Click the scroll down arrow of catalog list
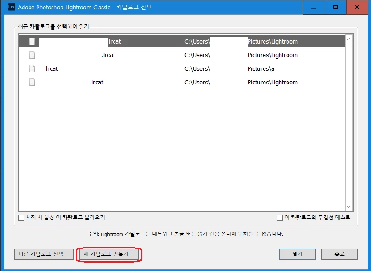 click(x=349, y=207)
